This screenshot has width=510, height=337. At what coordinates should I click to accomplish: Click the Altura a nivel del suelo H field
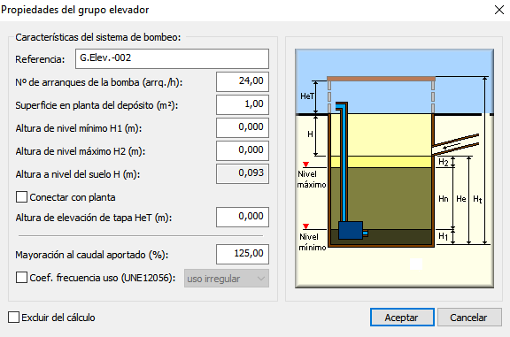pyautogui.click(x=243, y=174)
